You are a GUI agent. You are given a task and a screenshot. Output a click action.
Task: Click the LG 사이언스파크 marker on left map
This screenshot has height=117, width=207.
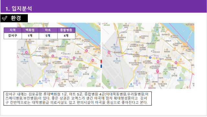click(x=61, y=53)
